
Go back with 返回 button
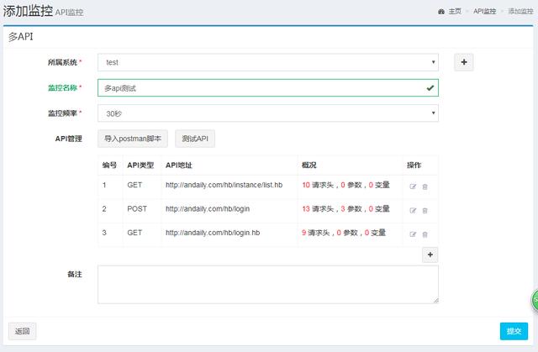(23, 331)
